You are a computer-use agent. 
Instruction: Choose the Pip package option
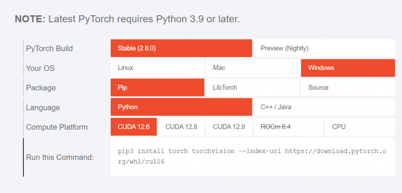pyautogui.click(x=157, y=88)
